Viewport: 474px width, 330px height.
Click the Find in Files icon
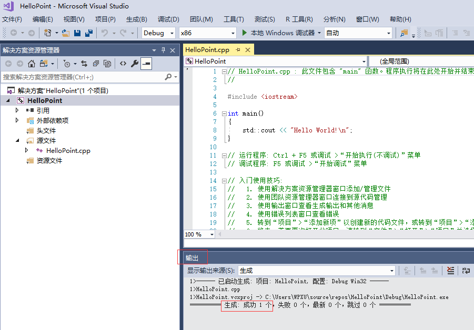coord(404,33)
